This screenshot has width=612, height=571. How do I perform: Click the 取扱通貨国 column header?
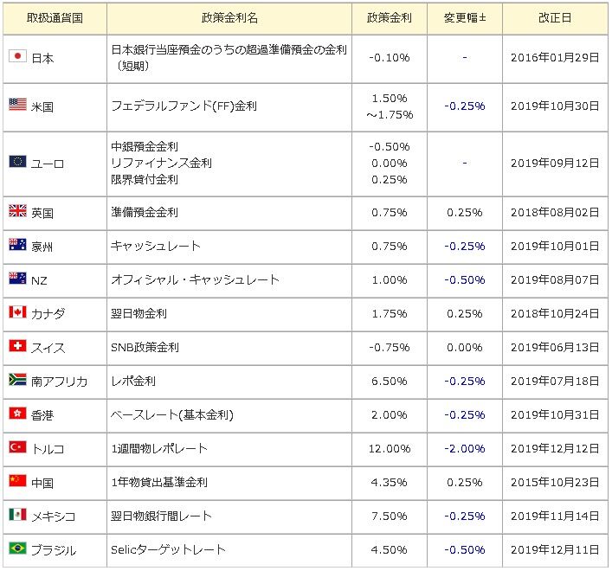(x=55, y=18)
